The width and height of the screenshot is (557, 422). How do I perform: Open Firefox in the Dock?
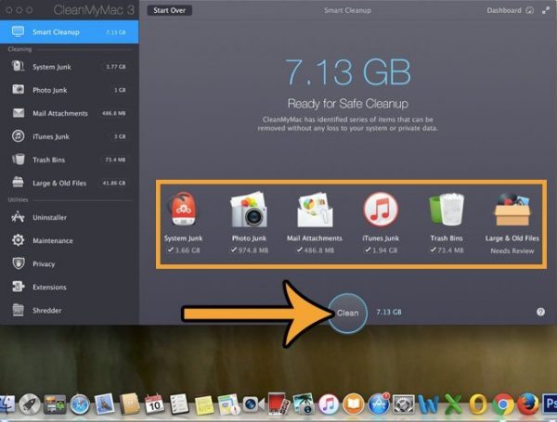tap(528, 404)
